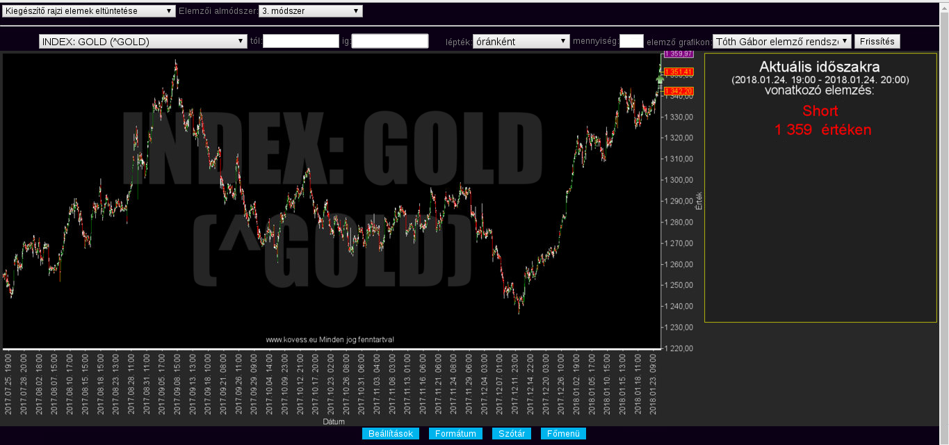Click the www.kovess.eu copyright text

tap(330, 340)
